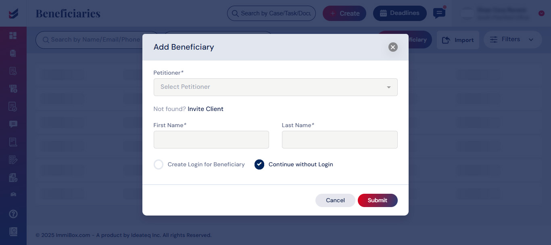Open the dashboard grid icon in sidebar
The image size is (551, 245).
click(x=13, y=36)
